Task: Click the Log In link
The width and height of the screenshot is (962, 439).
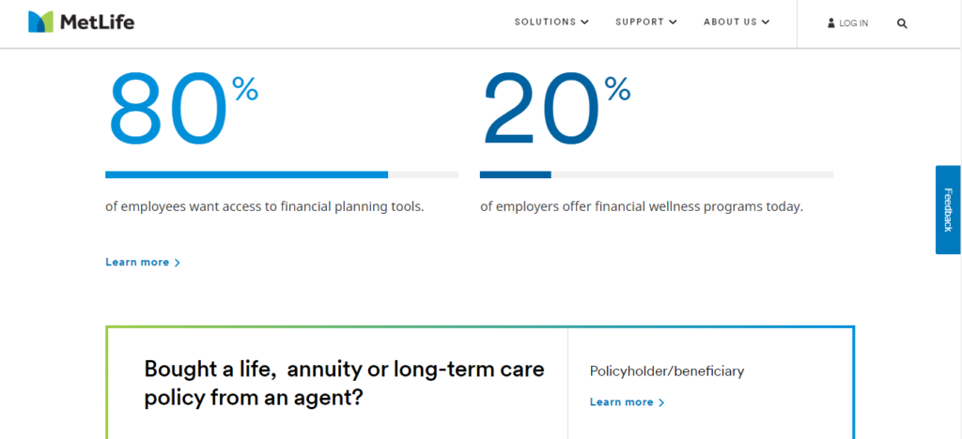Action: coord(848,23)
